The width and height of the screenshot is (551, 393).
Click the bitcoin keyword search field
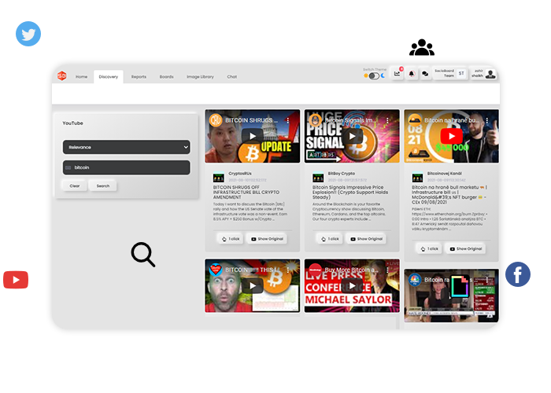point(126,167)
